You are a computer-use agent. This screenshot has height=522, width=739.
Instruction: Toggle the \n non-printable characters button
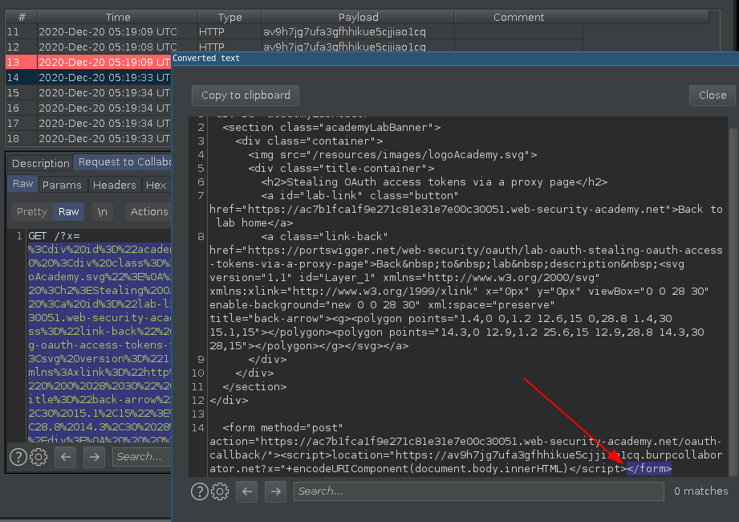[x=102, y=212]
